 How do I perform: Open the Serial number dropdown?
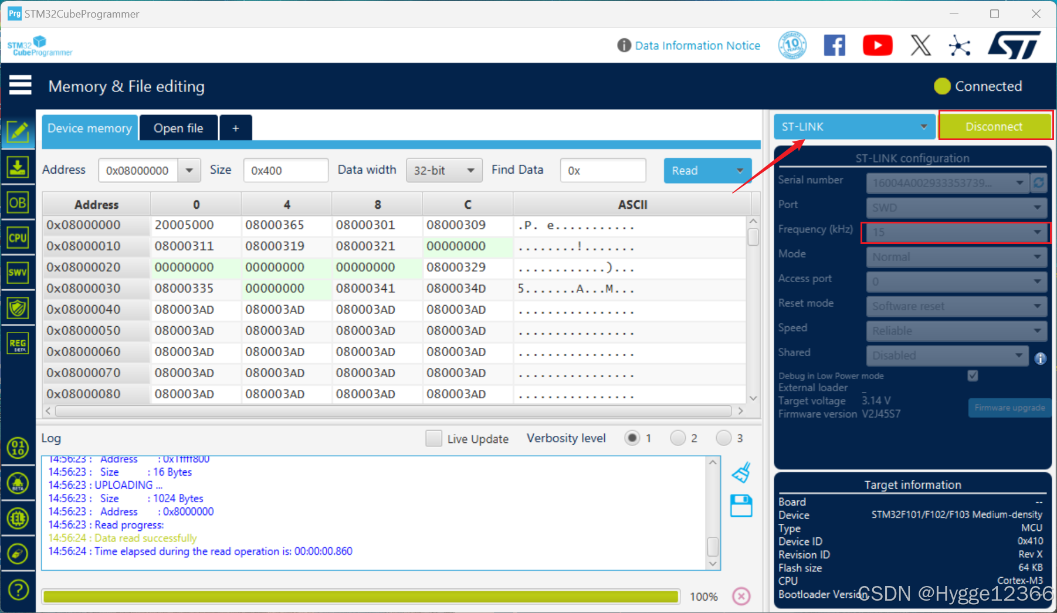948,183
